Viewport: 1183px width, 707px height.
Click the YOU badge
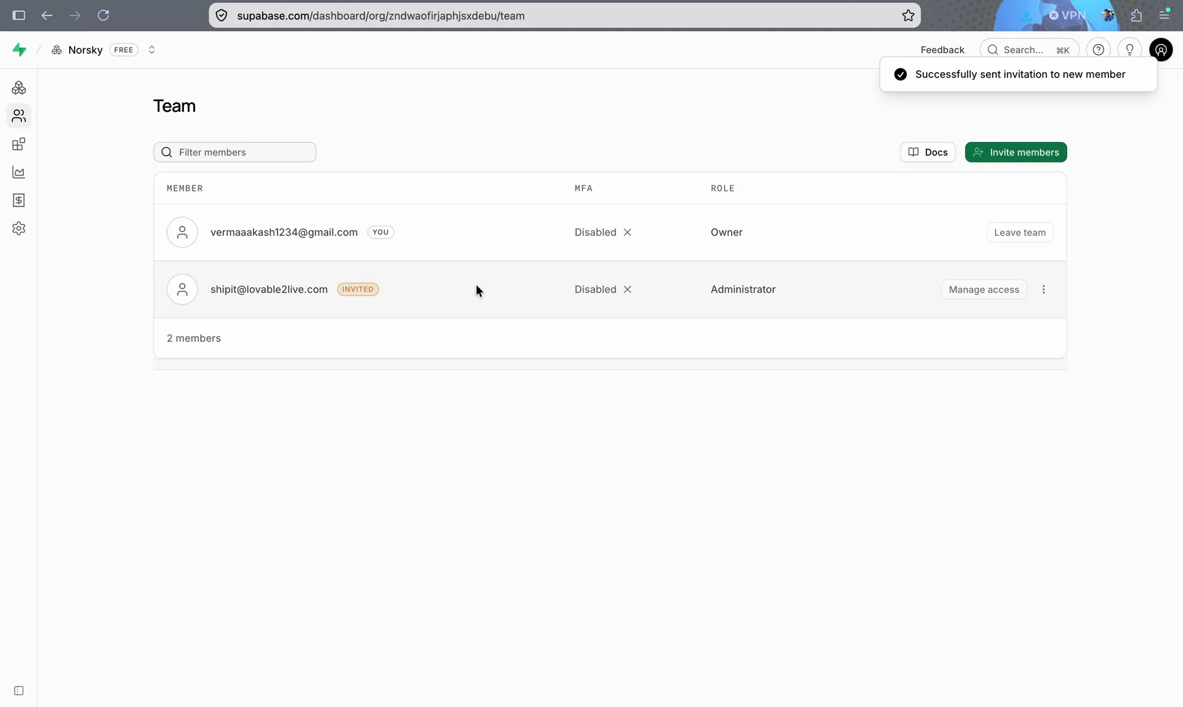click(x=380, y=232)
